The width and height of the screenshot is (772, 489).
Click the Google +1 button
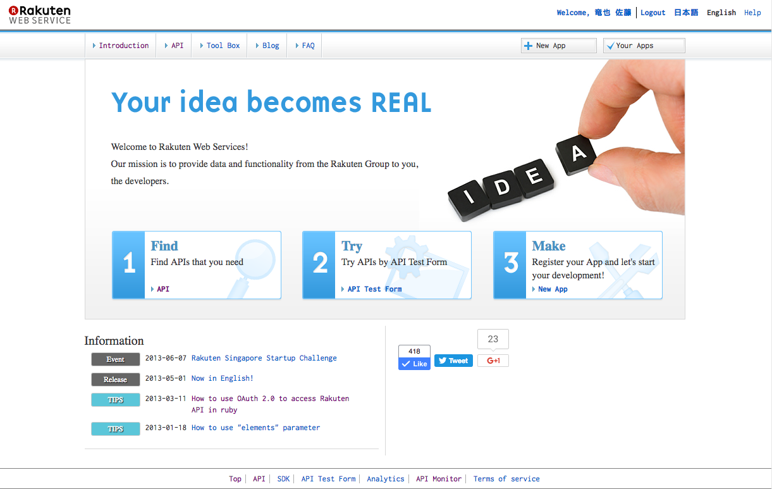pos(493,361)
